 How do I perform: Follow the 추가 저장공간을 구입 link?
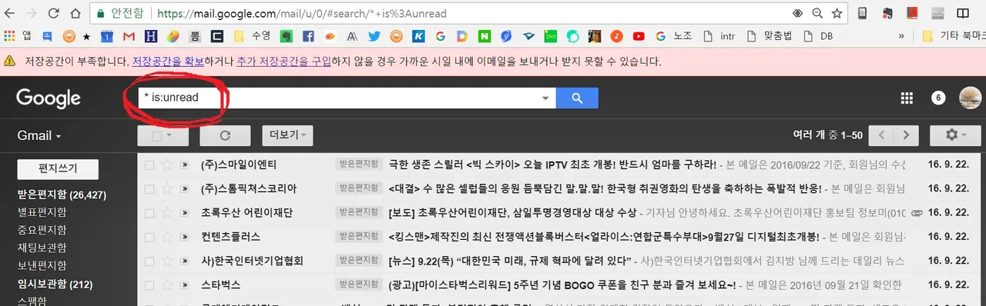tap(283, 61)
